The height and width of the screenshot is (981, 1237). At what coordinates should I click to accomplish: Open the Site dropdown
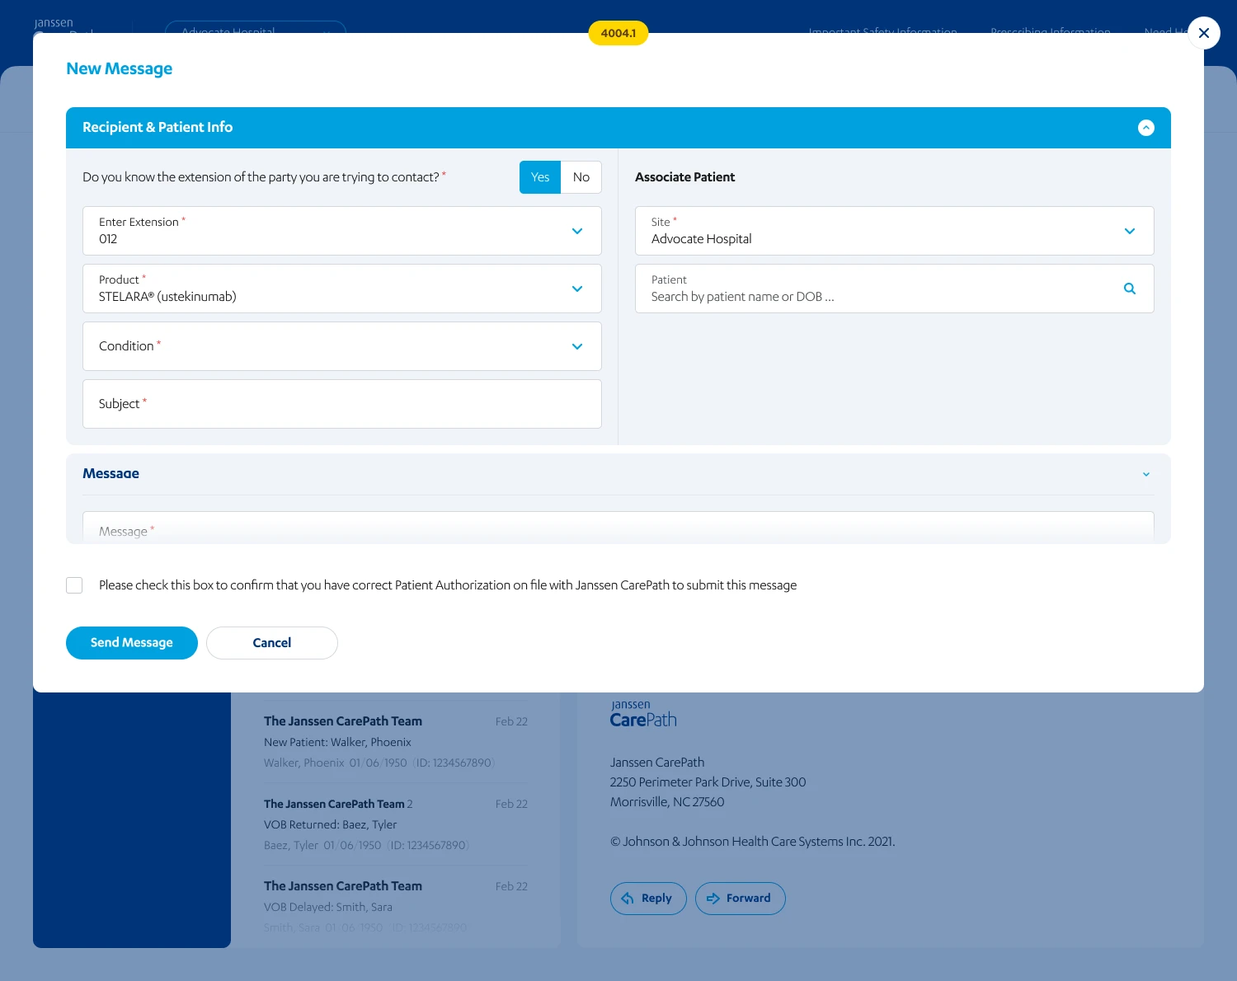[895, 231]
